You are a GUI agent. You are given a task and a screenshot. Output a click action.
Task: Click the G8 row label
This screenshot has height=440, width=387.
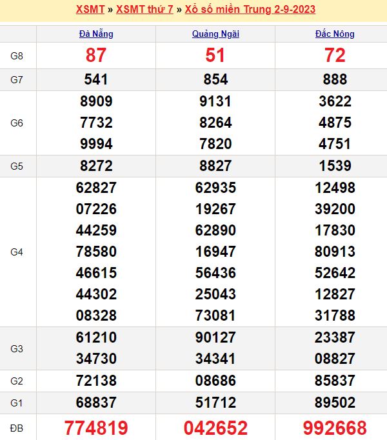pyautogui.click(x=17, y=56)
